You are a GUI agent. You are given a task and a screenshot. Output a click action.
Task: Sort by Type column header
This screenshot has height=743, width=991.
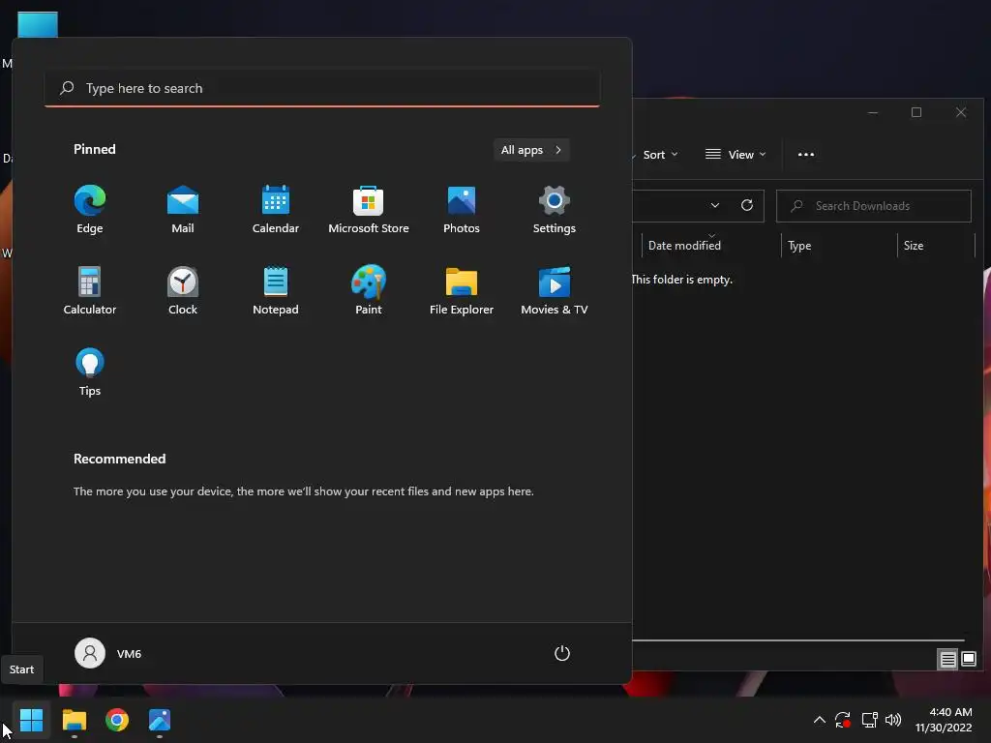coord(839,245)
